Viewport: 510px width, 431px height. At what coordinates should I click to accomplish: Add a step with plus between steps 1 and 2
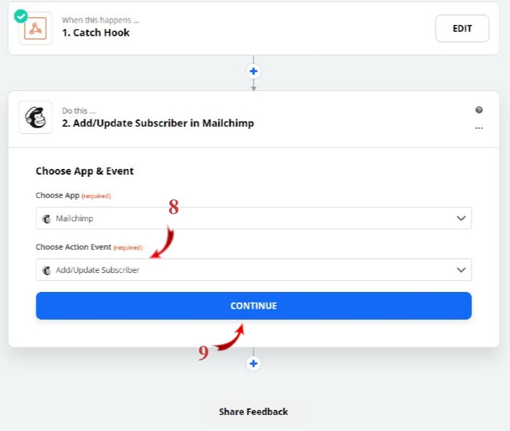254,71
